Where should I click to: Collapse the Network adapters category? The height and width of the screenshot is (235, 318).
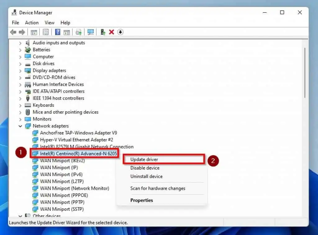[20, 126]
